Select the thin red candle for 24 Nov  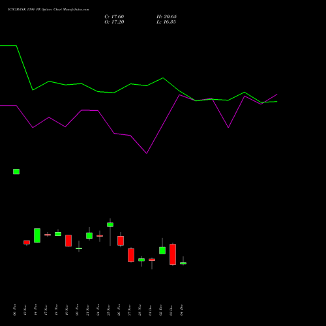(100, 236)
